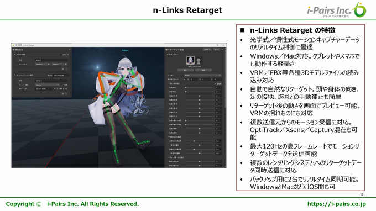The height and width of the screenshot is (211, 376).
Task: Click the Sakura label above the 3D character
Action: 125,50
